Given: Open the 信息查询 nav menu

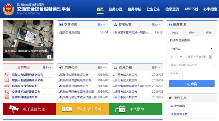Looking at the screenshot, I should [x=172, y=9].
